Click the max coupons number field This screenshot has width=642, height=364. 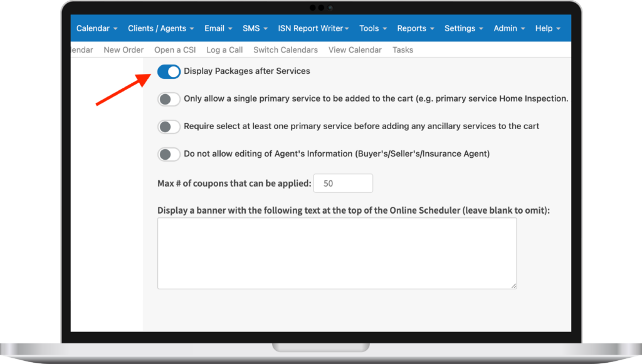[343, 183]
